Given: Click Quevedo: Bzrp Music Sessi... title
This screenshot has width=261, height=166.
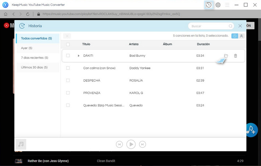Looking at the screenshot, I should point(104,105).
